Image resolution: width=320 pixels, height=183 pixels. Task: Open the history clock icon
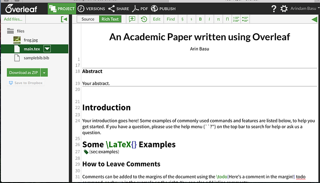click(x=144, y=19)
